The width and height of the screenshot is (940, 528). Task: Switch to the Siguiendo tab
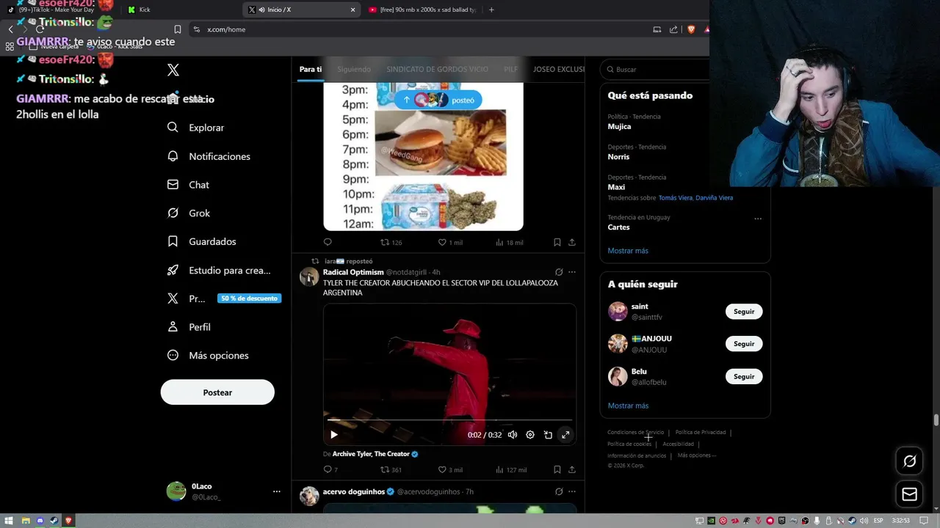click(354, 69)
